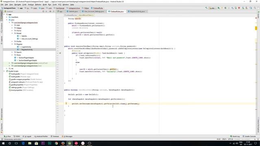This screenshot has height=146, width=260.
Task: Open the VCS menu
Action: click(x=60, y=4)
